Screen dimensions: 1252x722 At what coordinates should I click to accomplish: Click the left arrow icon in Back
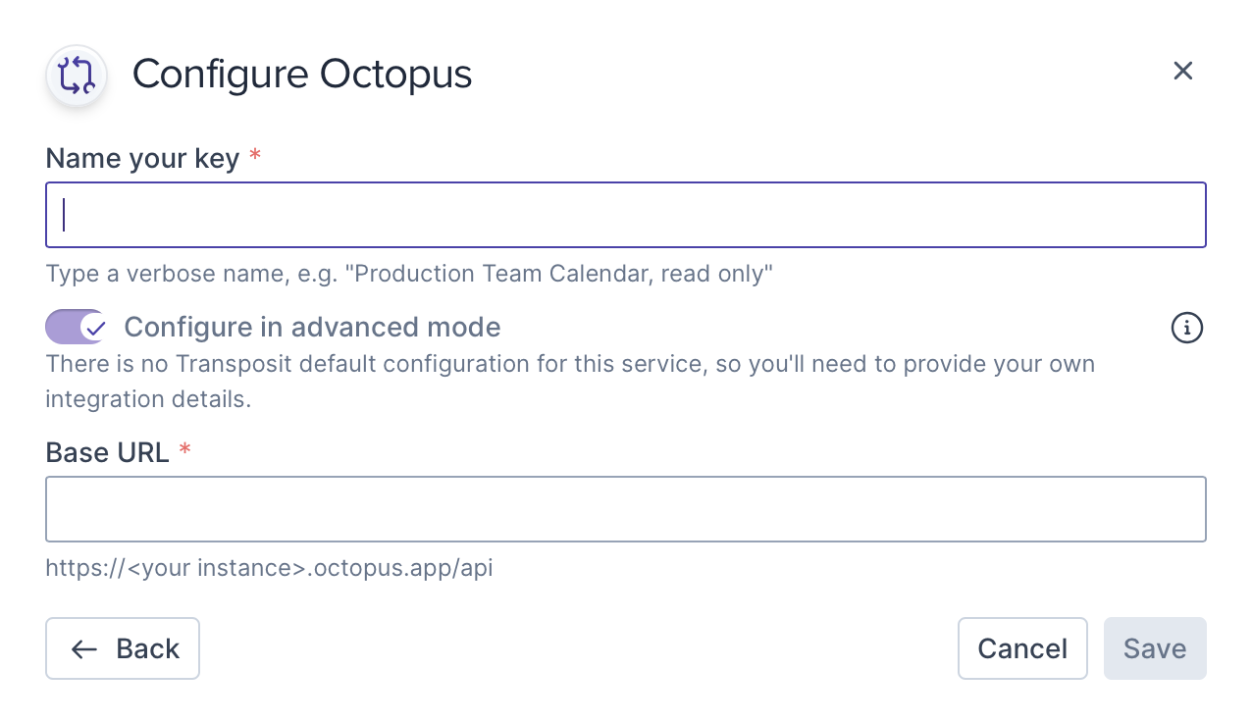click(x=84, y=648)
